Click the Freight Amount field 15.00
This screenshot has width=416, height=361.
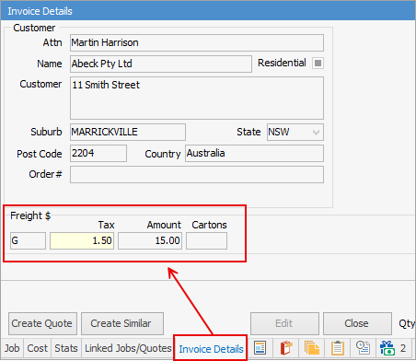coord(150,240)
